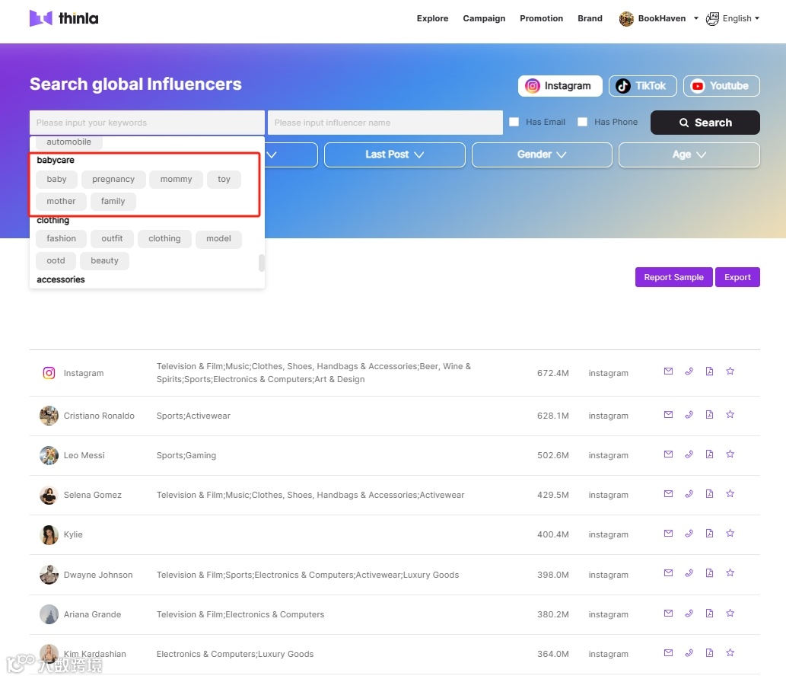The image size is (786, 679).
Task: Expand the Last Post filter dropdown
Action: [394, 155]
